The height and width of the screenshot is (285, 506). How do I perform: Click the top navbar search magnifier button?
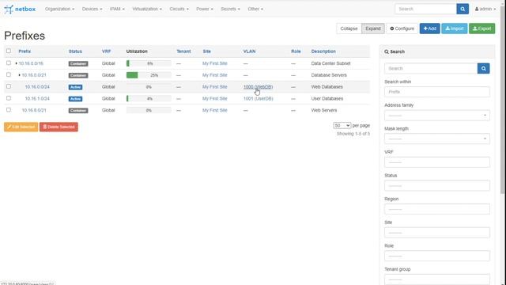pyautogui.click(x=463, y=9)
